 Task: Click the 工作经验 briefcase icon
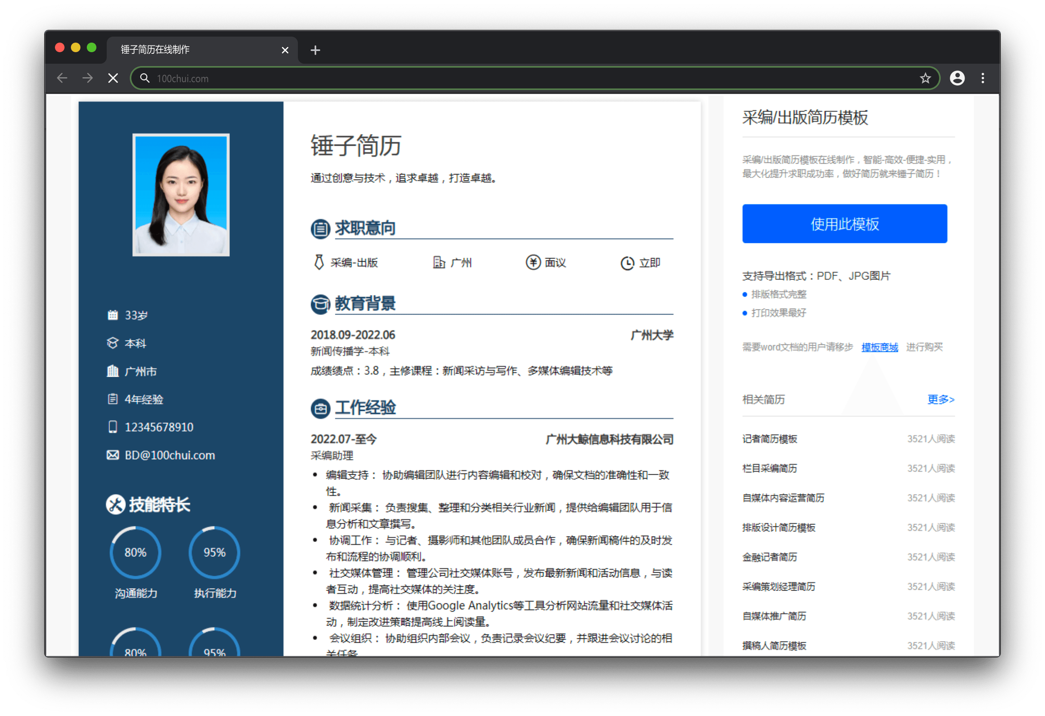click(320, 408)
